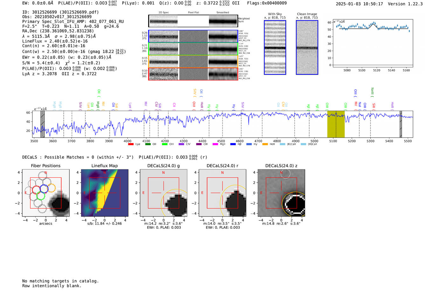Click the Hγ legend swatch
This screenshot has width=445, height=303.
(249, 144)
